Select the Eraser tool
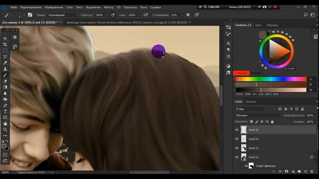The image size is (319, 179). 5,81
